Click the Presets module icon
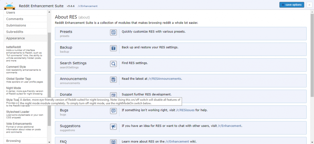Image resolution: width=314 pixels, height=144 pixels. coord(113,32)
